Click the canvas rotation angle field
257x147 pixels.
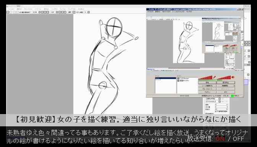coord(53,12)
